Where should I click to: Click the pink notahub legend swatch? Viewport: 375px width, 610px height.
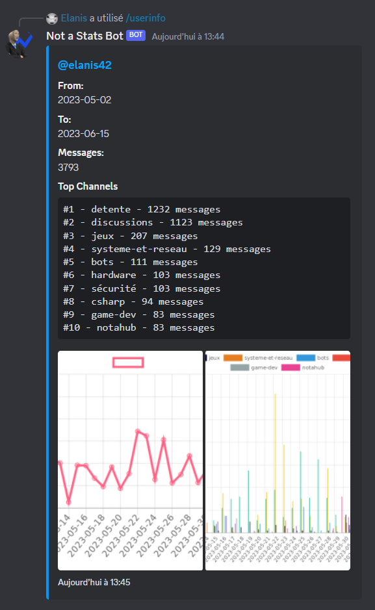point(291,368)
